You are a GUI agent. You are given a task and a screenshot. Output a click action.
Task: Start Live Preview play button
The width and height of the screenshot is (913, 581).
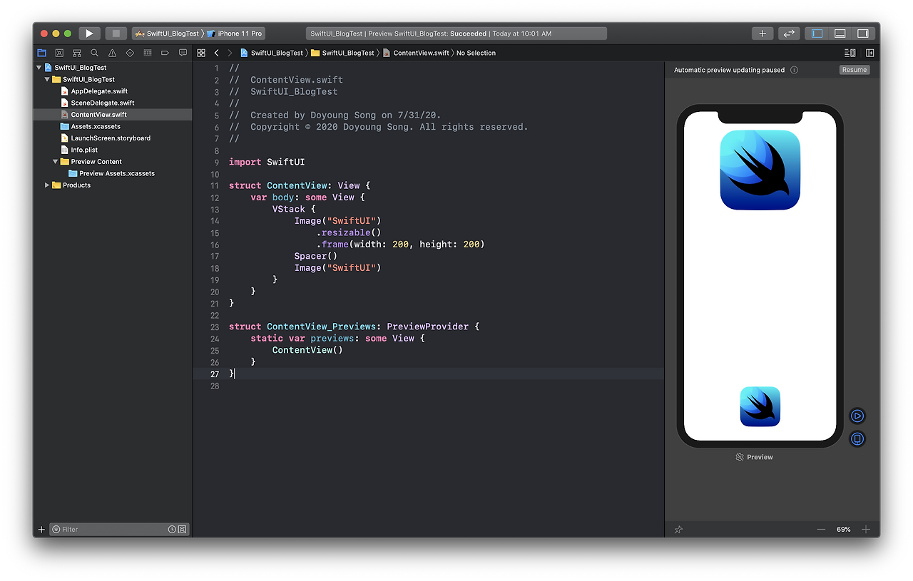(857, 416)
